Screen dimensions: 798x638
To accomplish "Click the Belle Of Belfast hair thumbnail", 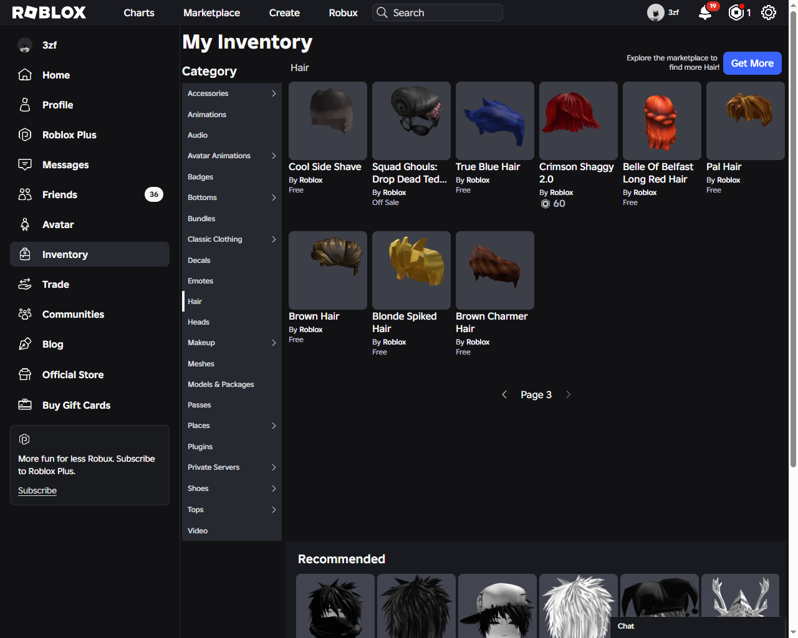I will (x=662, y=121).
